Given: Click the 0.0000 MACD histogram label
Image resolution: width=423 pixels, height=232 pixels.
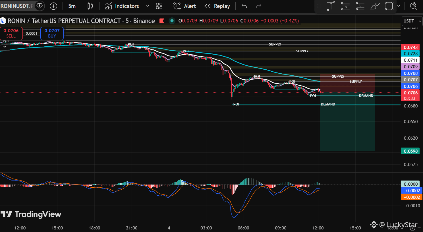Looking at the screenshot, I should click(410, 184).
